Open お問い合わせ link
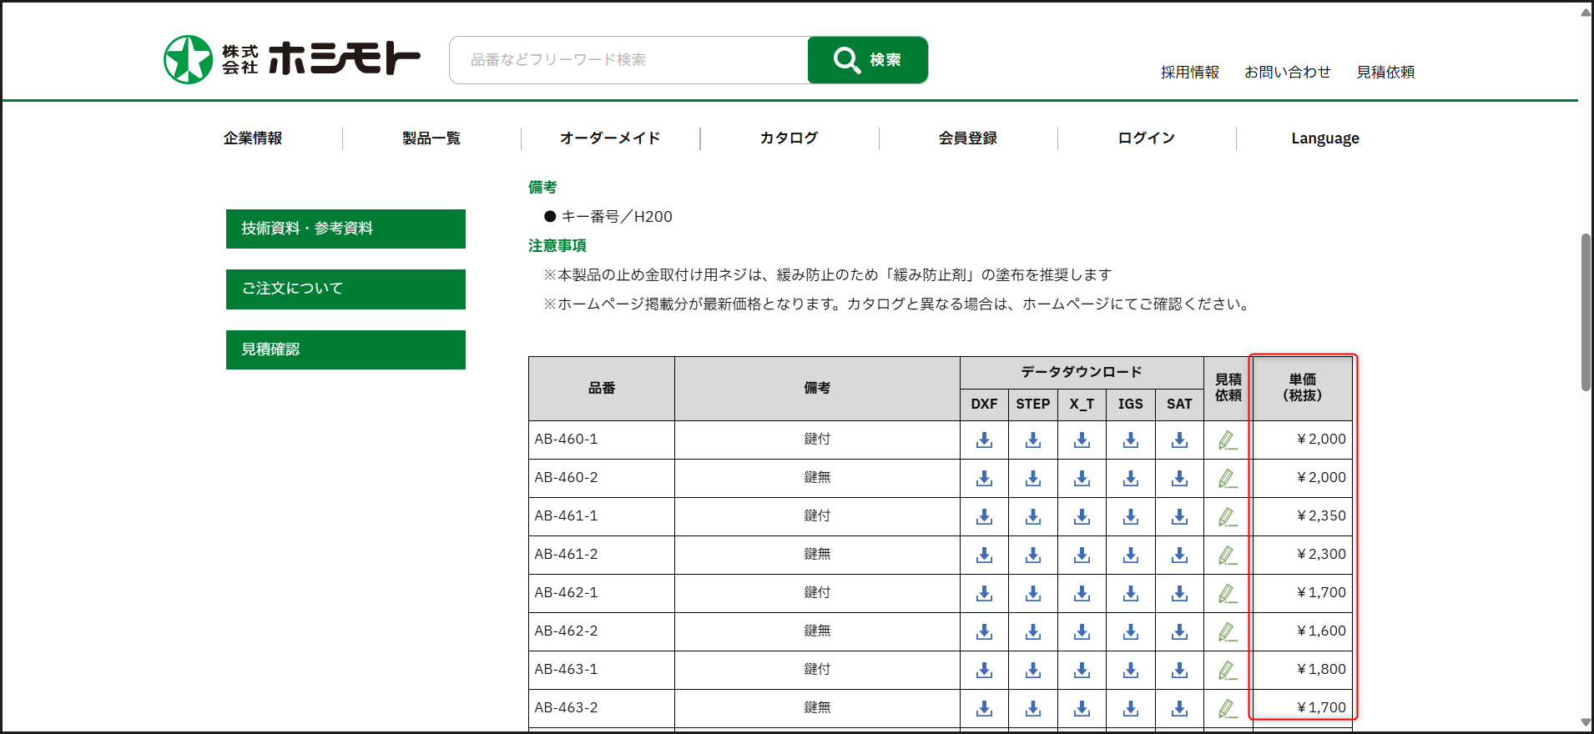 coord(1288,73)
